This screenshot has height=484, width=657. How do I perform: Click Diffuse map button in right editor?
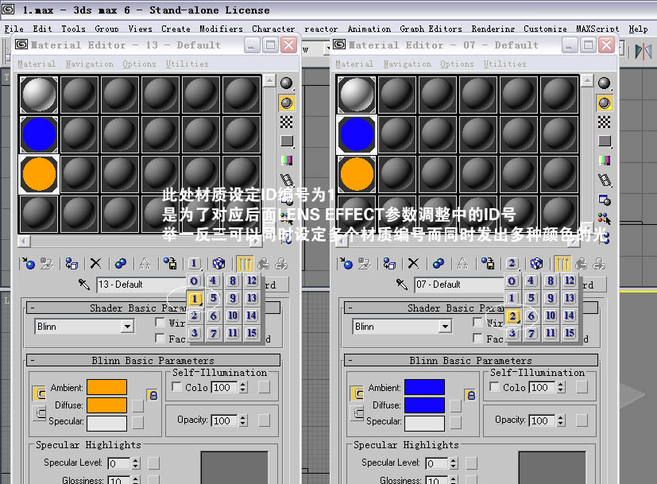[455, 405]
